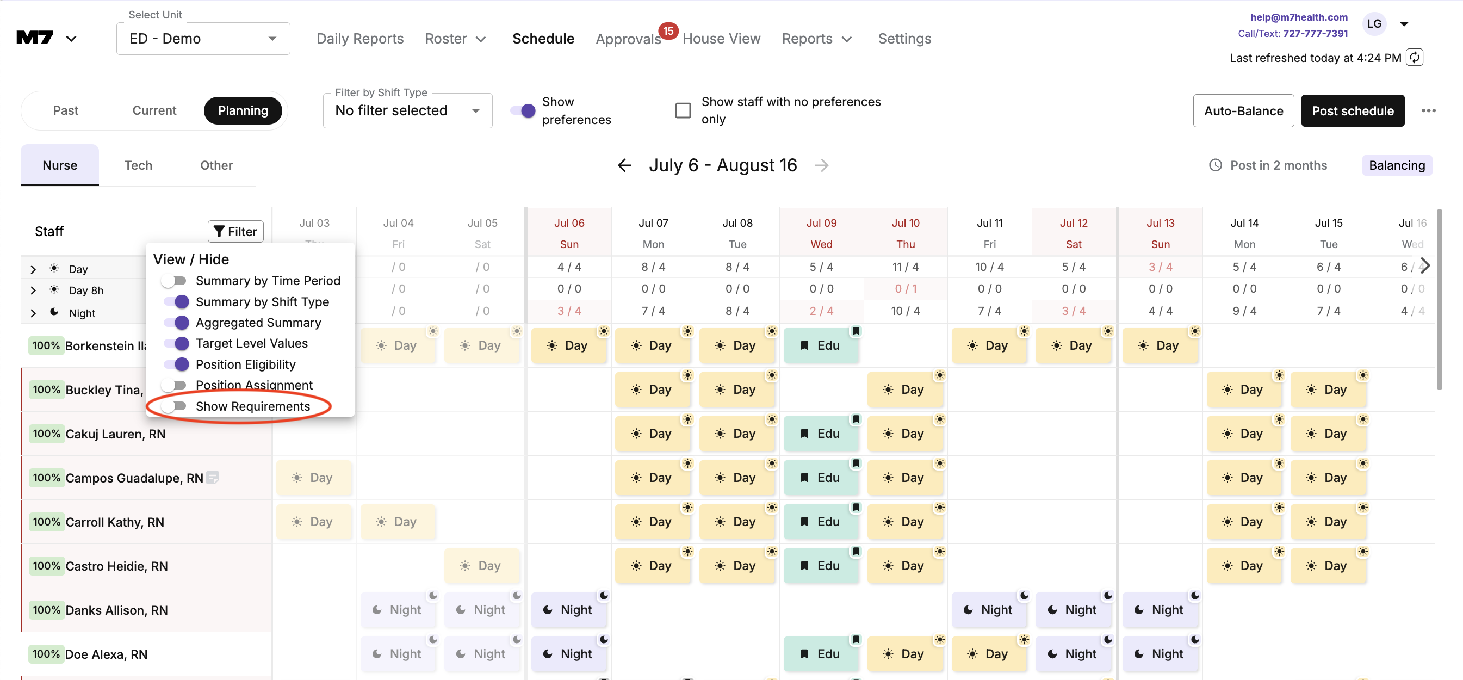Viewport: 1463px width, 680px height.
Task: Click the refresh icon beside last refreshed time
Action: [1414, 57]
